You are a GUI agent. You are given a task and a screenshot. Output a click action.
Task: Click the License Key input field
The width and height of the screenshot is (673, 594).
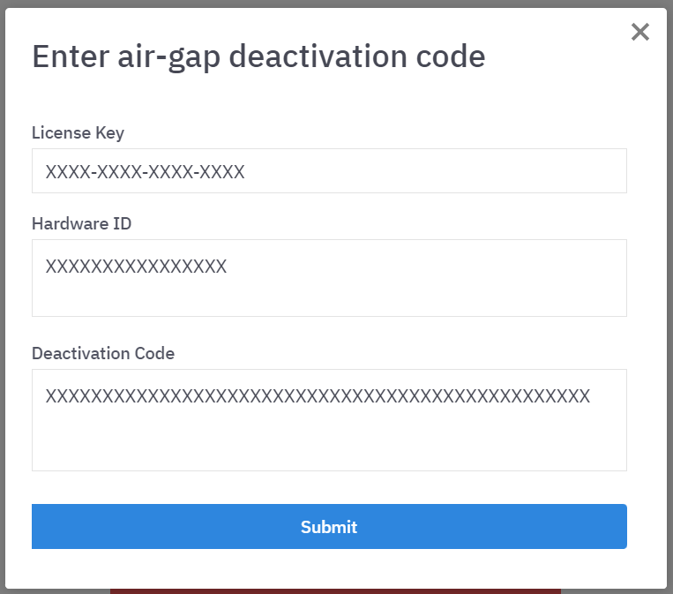[x=329, y=171]
